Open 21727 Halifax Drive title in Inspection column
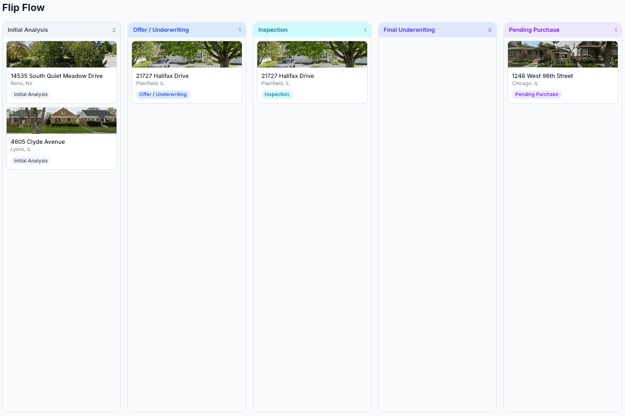This screenshot has width=625, height=416. click(288, 76)
